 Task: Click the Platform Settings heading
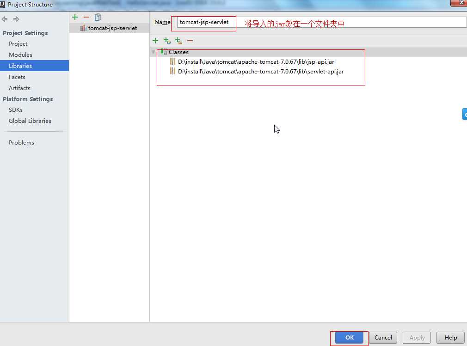coord(28,99)
